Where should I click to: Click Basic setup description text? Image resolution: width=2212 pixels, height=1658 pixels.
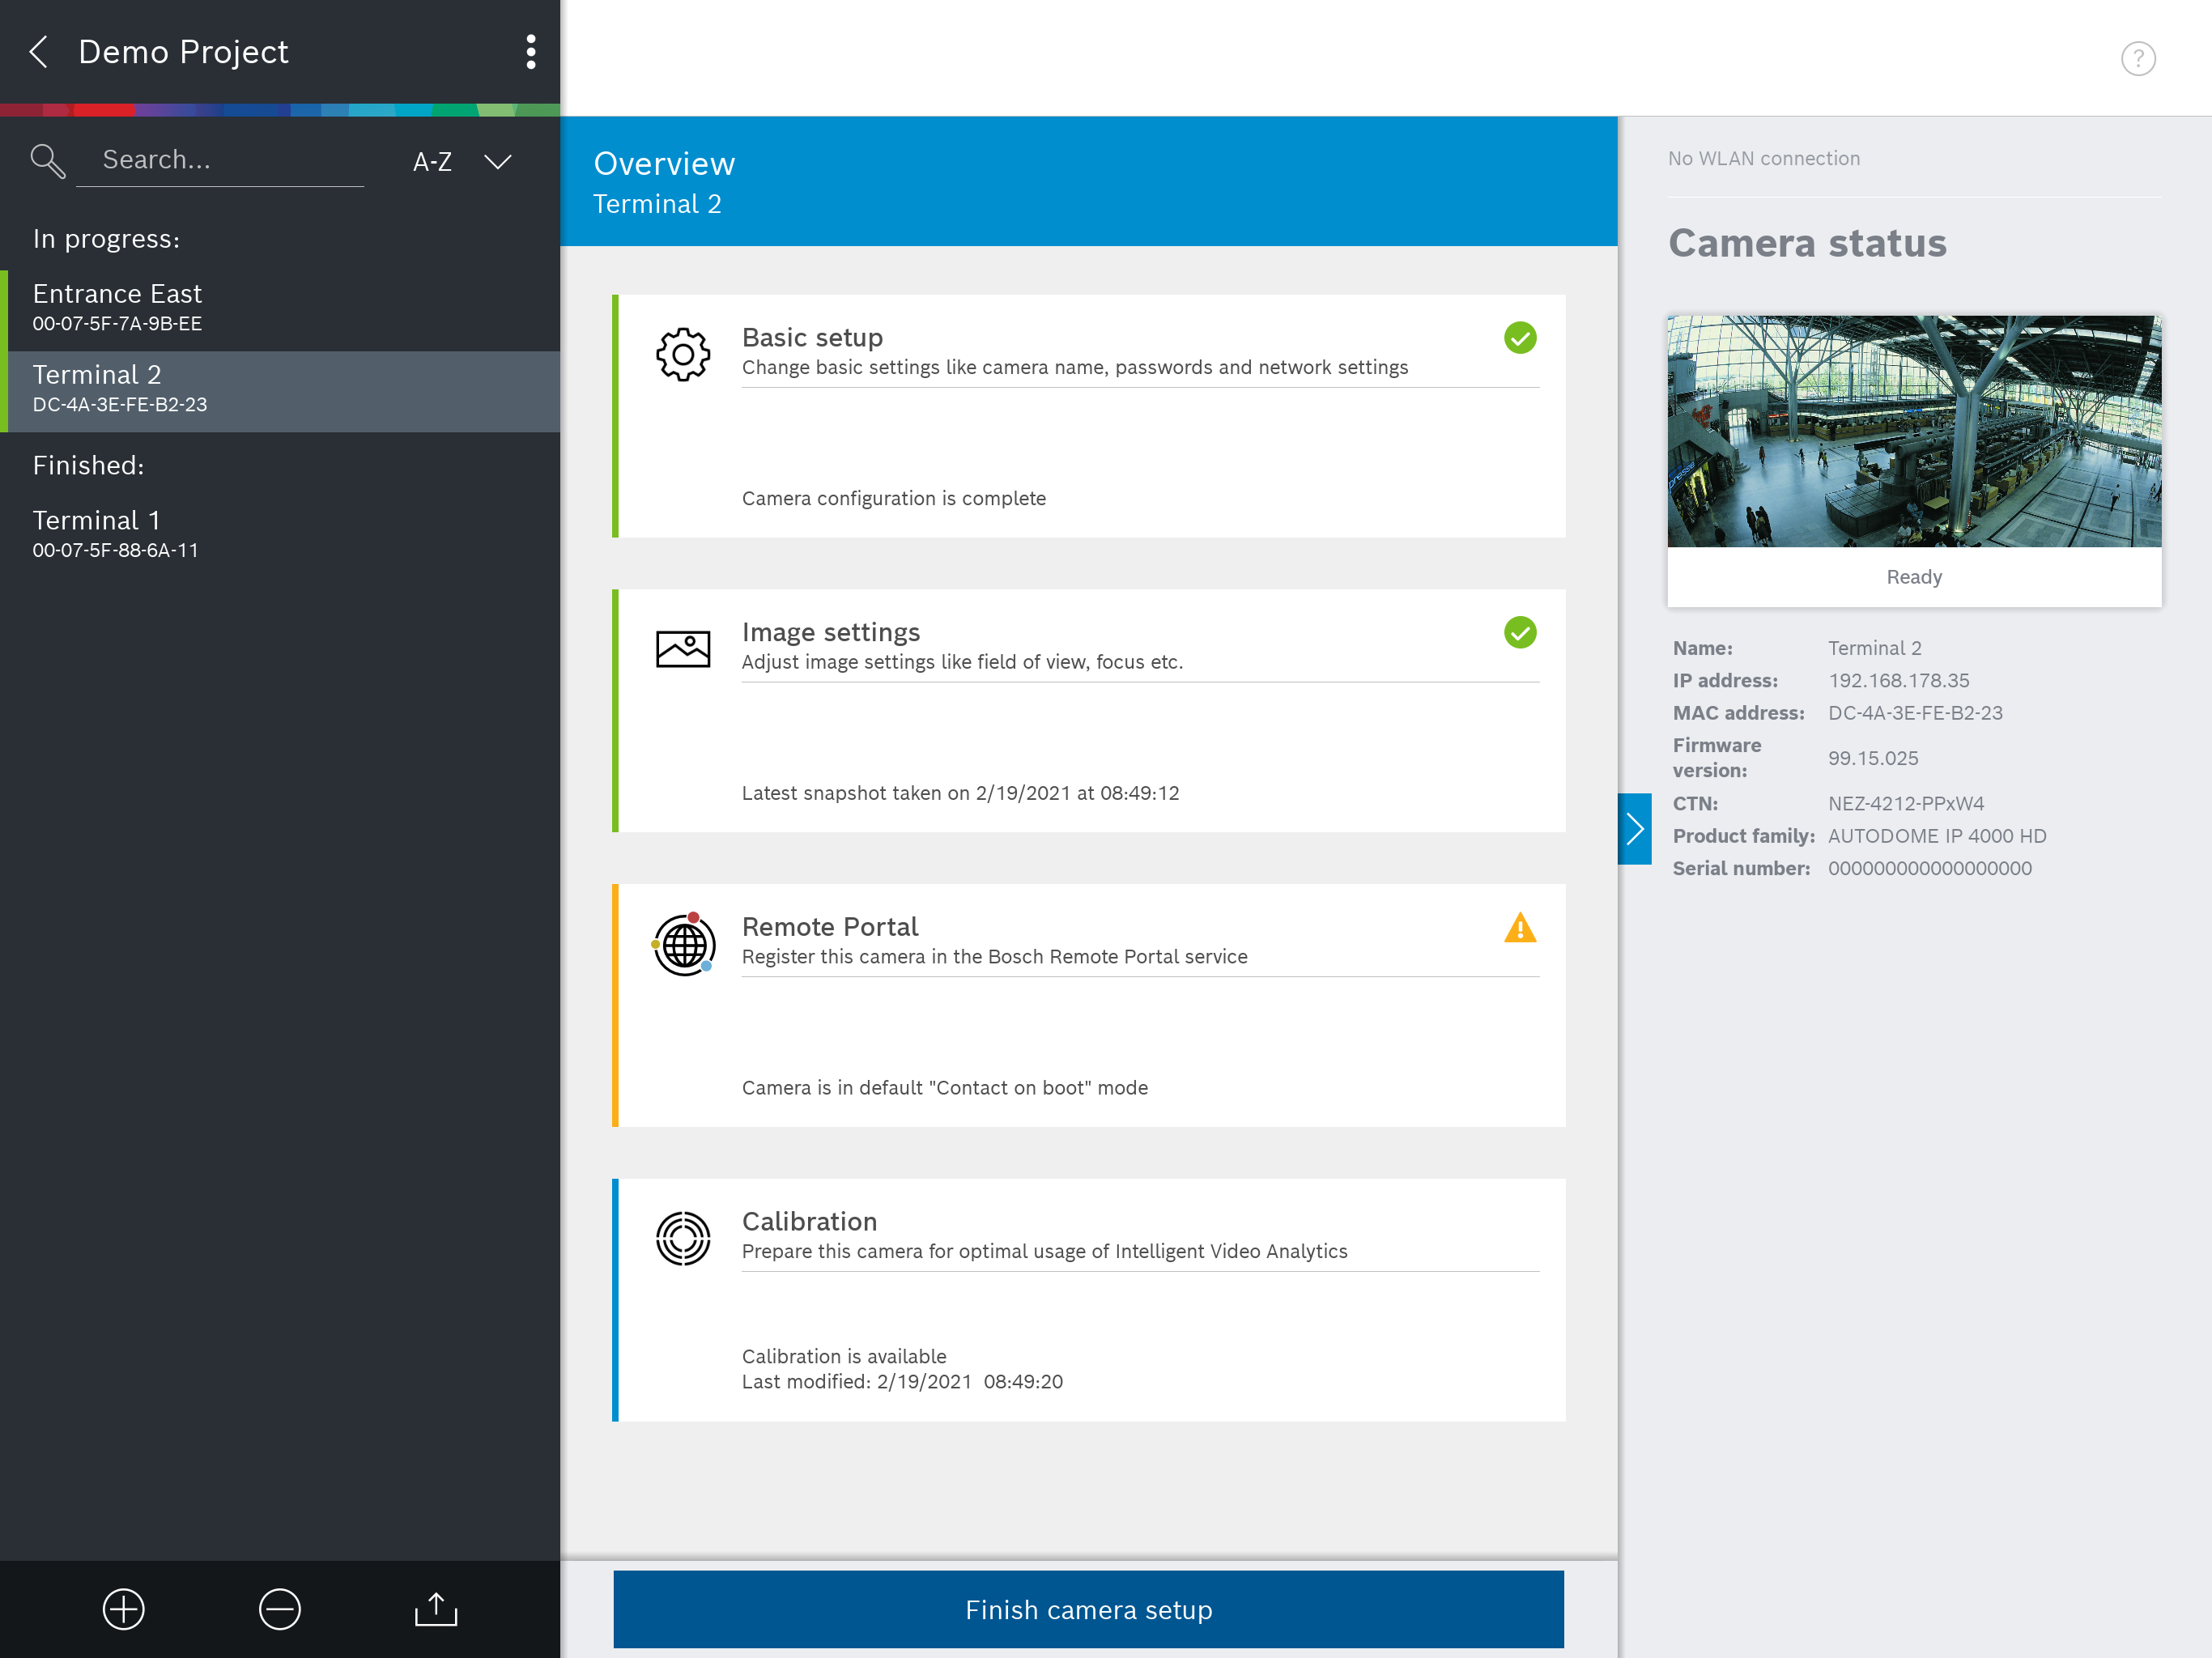1075,367
